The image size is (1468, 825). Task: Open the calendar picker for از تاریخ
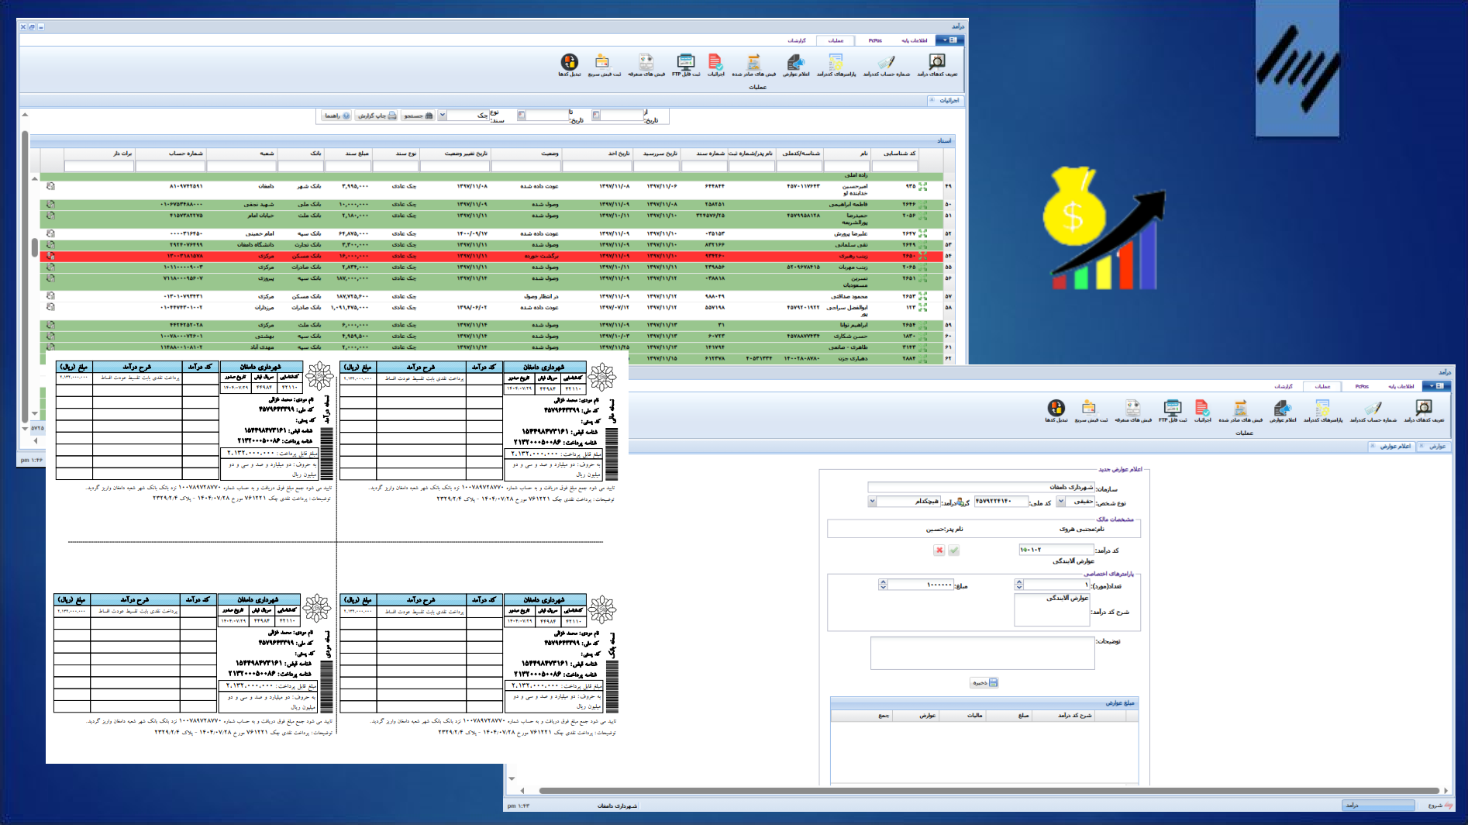coord(596,116)
